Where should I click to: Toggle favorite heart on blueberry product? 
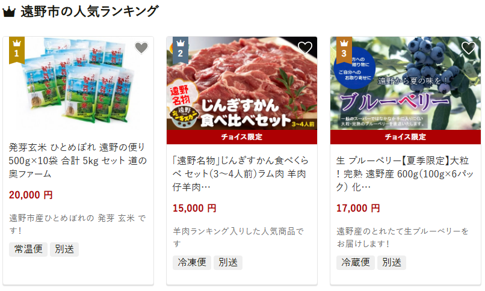pos(469,48)
